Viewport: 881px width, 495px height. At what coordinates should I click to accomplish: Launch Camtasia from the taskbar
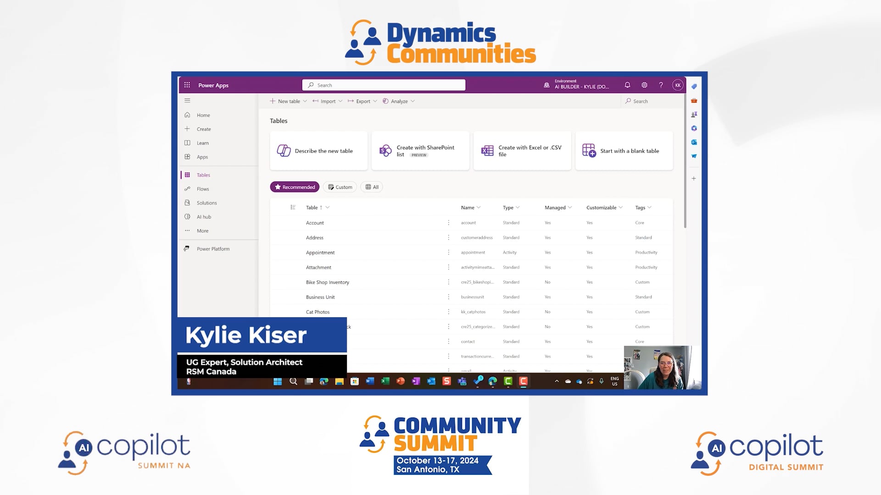pos(508,381)
